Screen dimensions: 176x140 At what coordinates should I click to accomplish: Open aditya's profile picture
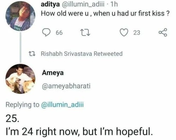point(20,16)
